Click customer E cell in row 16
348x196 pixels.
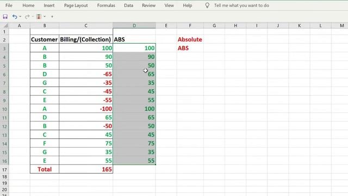[x=45, y=161]
